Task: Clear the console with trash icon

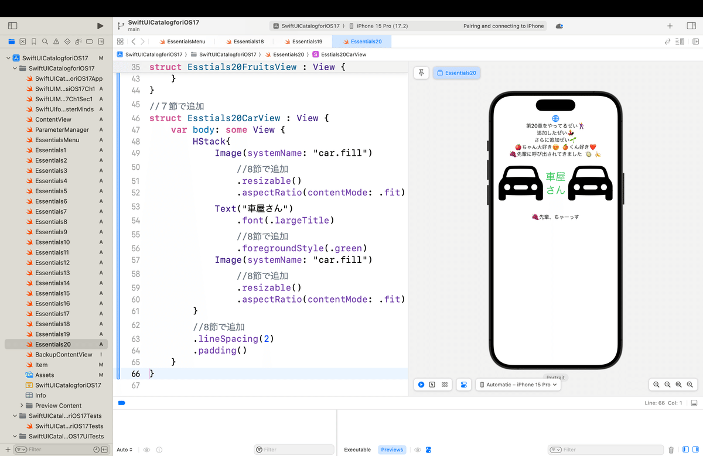Action: click(x=671, y=450)
